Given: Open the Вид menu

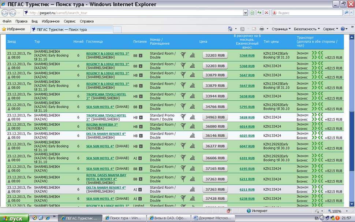Looking at the screenshot, I should click(34, 21).
